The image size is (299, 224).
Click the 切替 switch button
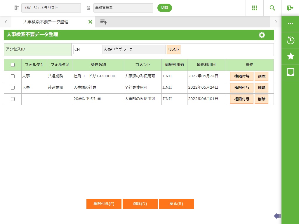pyautogui.click(x=165, y=8)
